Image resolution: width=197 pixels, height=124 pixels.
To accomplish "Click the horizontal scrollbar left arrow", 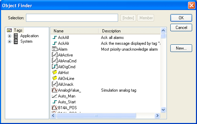I will pyautogui.click(x=53, y=115).
